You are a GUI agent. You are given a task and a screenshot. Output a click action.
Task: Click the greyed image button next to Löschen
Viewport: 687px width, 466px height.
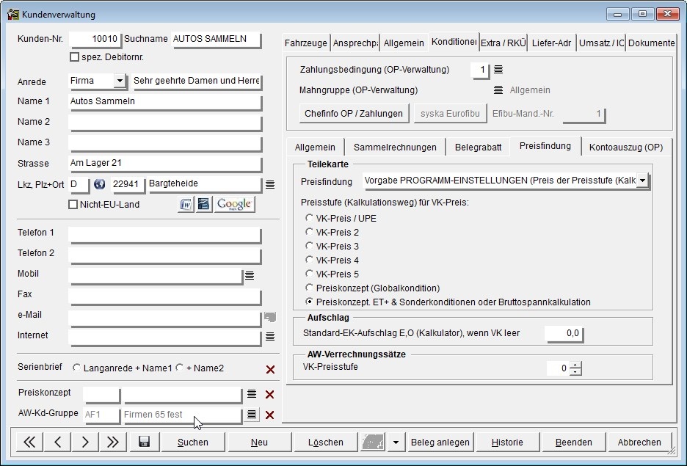tap(374, 442)
